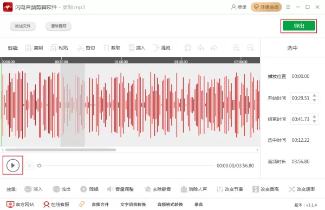Click the Paste (粘贴) tool

tap(59, 48)
